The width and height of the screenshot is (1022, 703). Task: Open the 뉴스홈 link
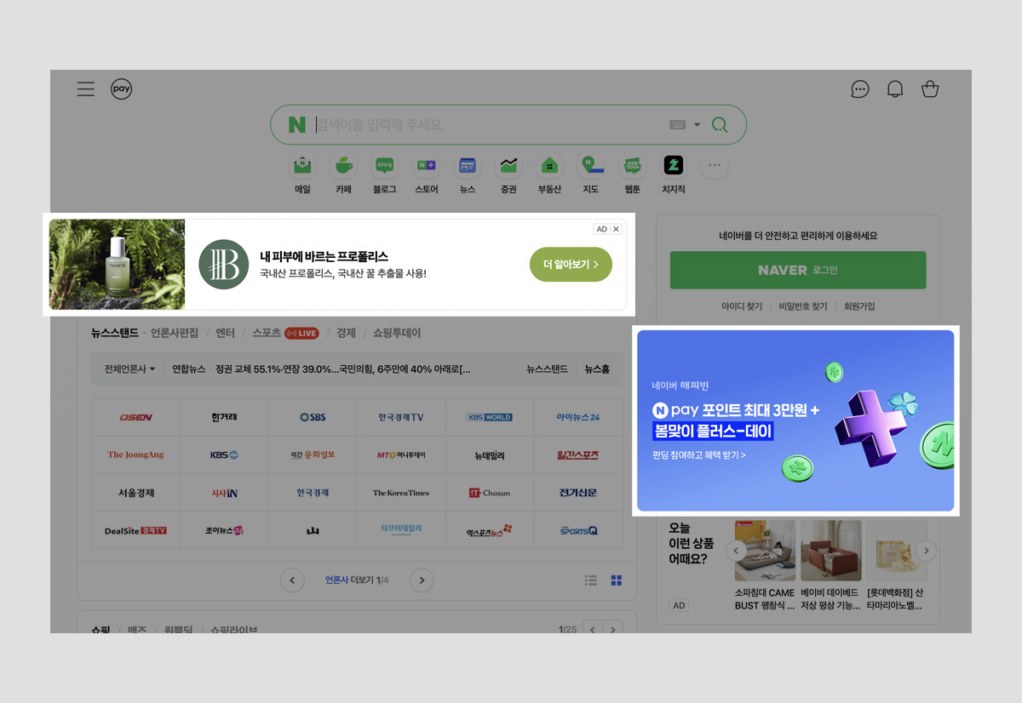coord(597,369)
